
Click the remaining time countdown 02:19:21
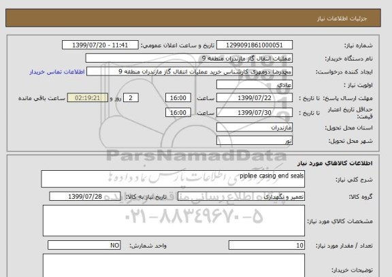coord(88,98)
